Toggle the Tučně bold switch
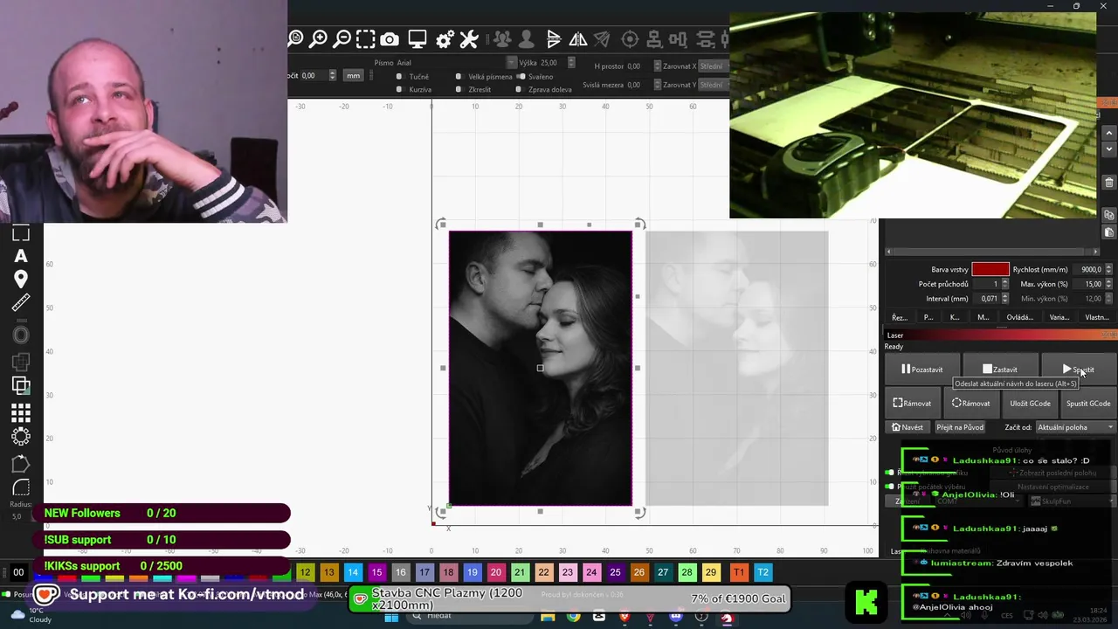This screenshot has width=1118, height=629. point(399,77)
